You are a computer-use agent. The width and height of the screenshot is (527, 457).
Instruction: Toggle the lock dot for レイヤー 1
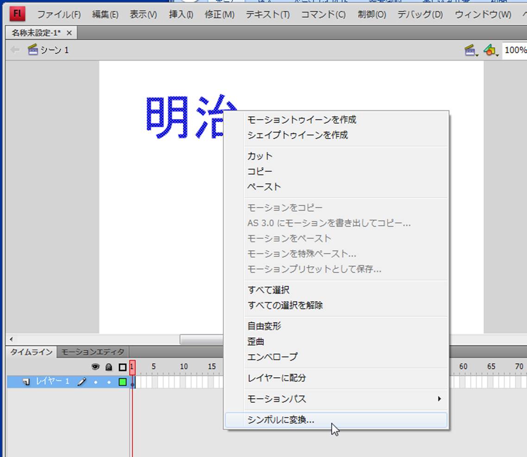[109, 382]
